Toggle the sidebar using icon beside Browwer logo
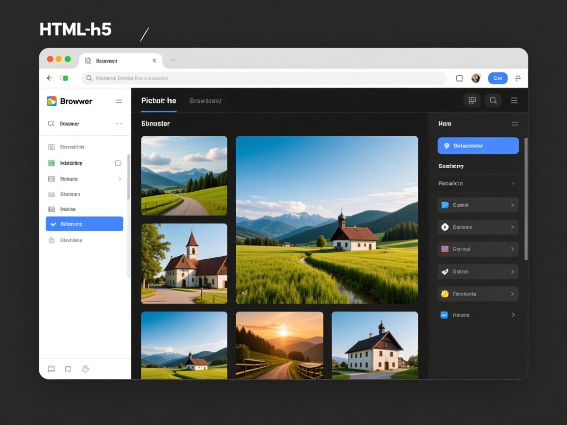The image size is (567, 425). click(119, 101)
